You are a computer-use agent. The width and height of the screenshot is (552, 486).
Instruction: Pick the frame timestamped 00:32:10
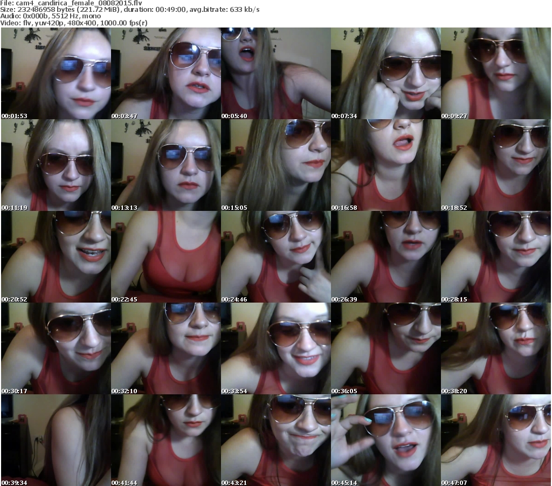click(166, 348)
